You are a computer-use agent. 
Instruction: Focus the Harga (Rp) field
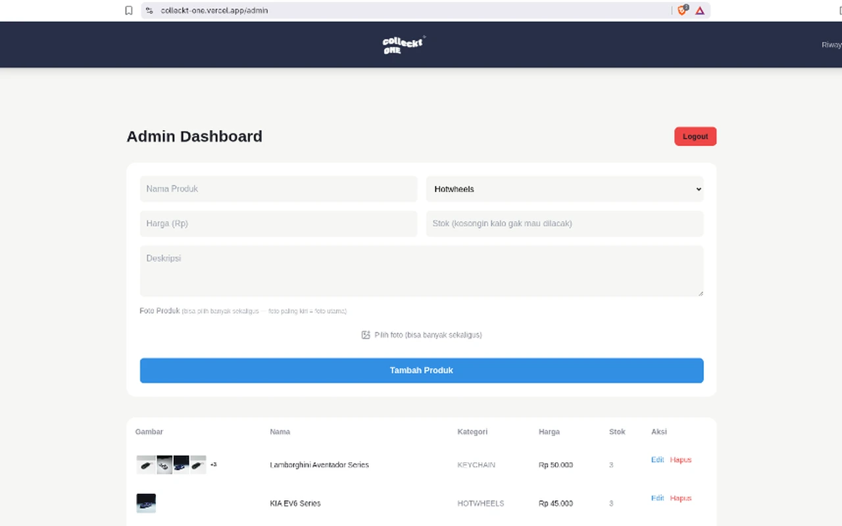click(278, 224)
